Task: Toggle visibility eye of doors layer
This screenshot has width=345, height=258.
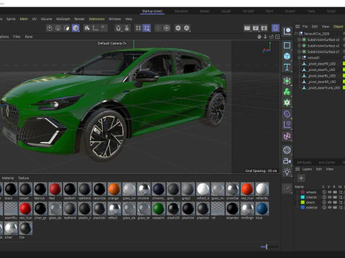Action: pyautogui.click(x=330, y=202)
